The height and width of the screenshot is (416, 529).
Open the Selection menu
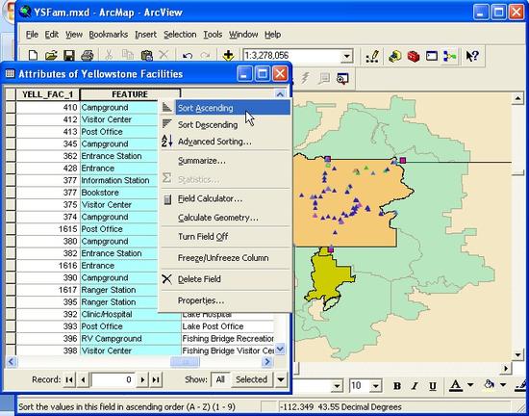point(180,35)
